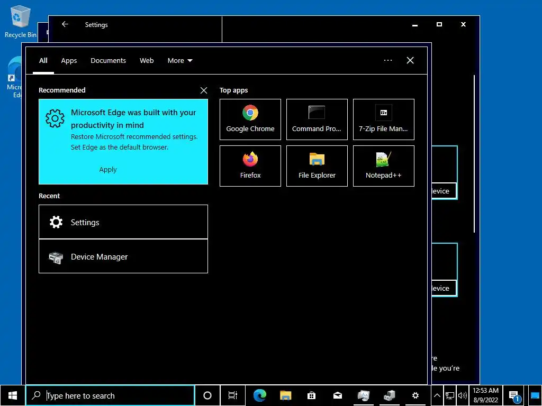Open Cortana circle on the taskbar
The width and height of the screenshot is (542, 406).
207,395
